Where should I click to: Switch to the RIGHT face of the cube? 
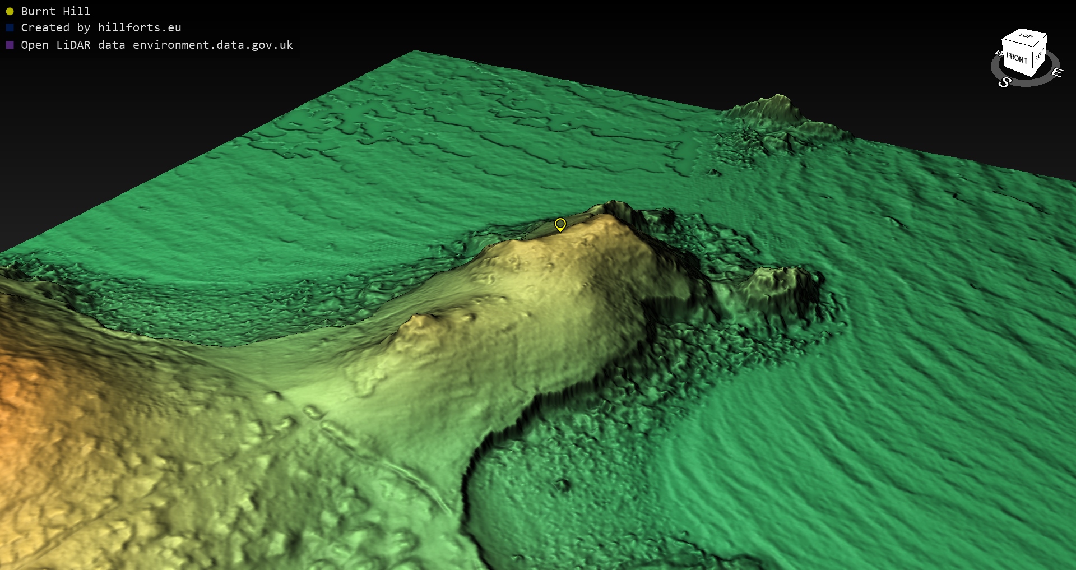(x=1040, y=55)
